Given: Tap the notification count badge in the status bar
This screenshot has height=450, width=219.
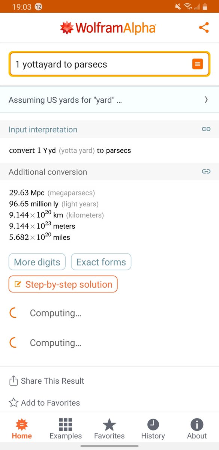Looking at the screenshot, I should coord(38,7).
